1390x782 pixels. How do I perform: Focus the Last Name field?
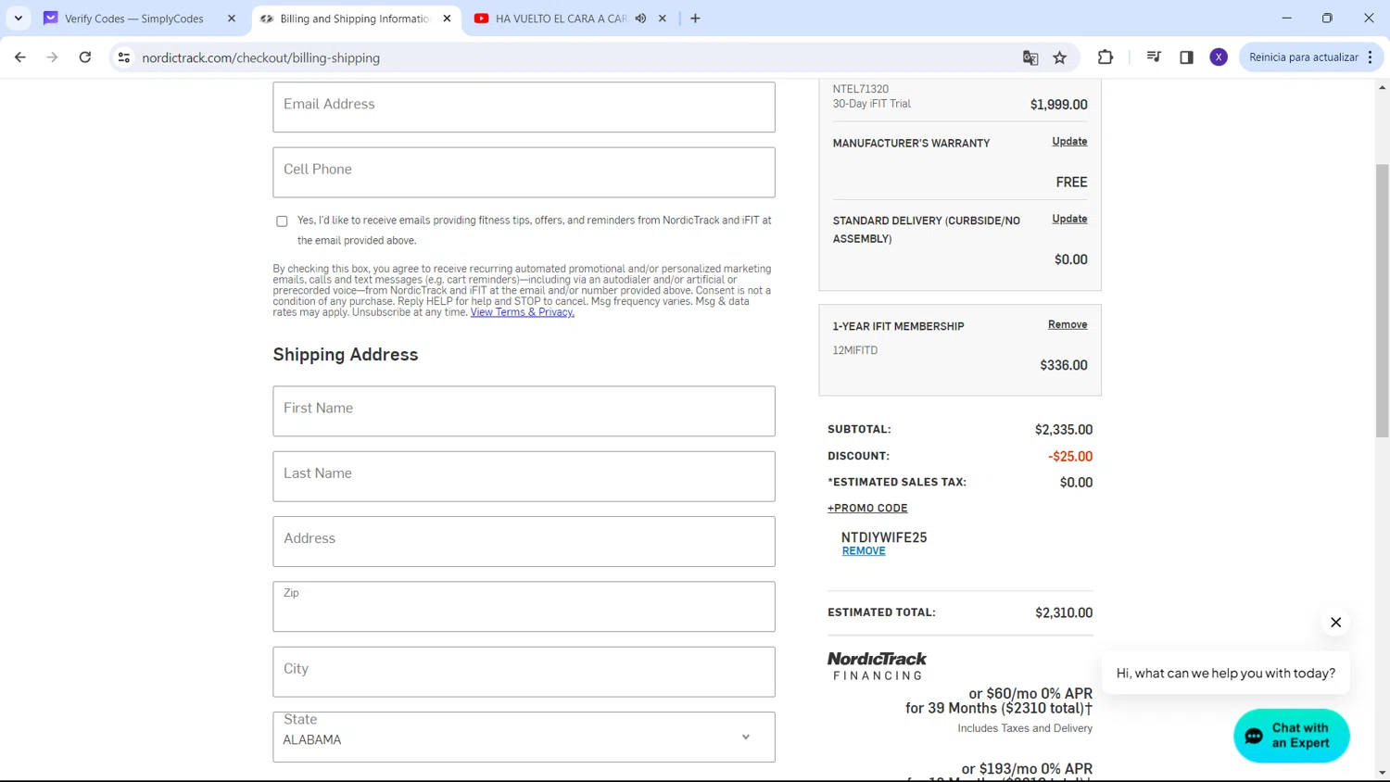tap(524, 476)
